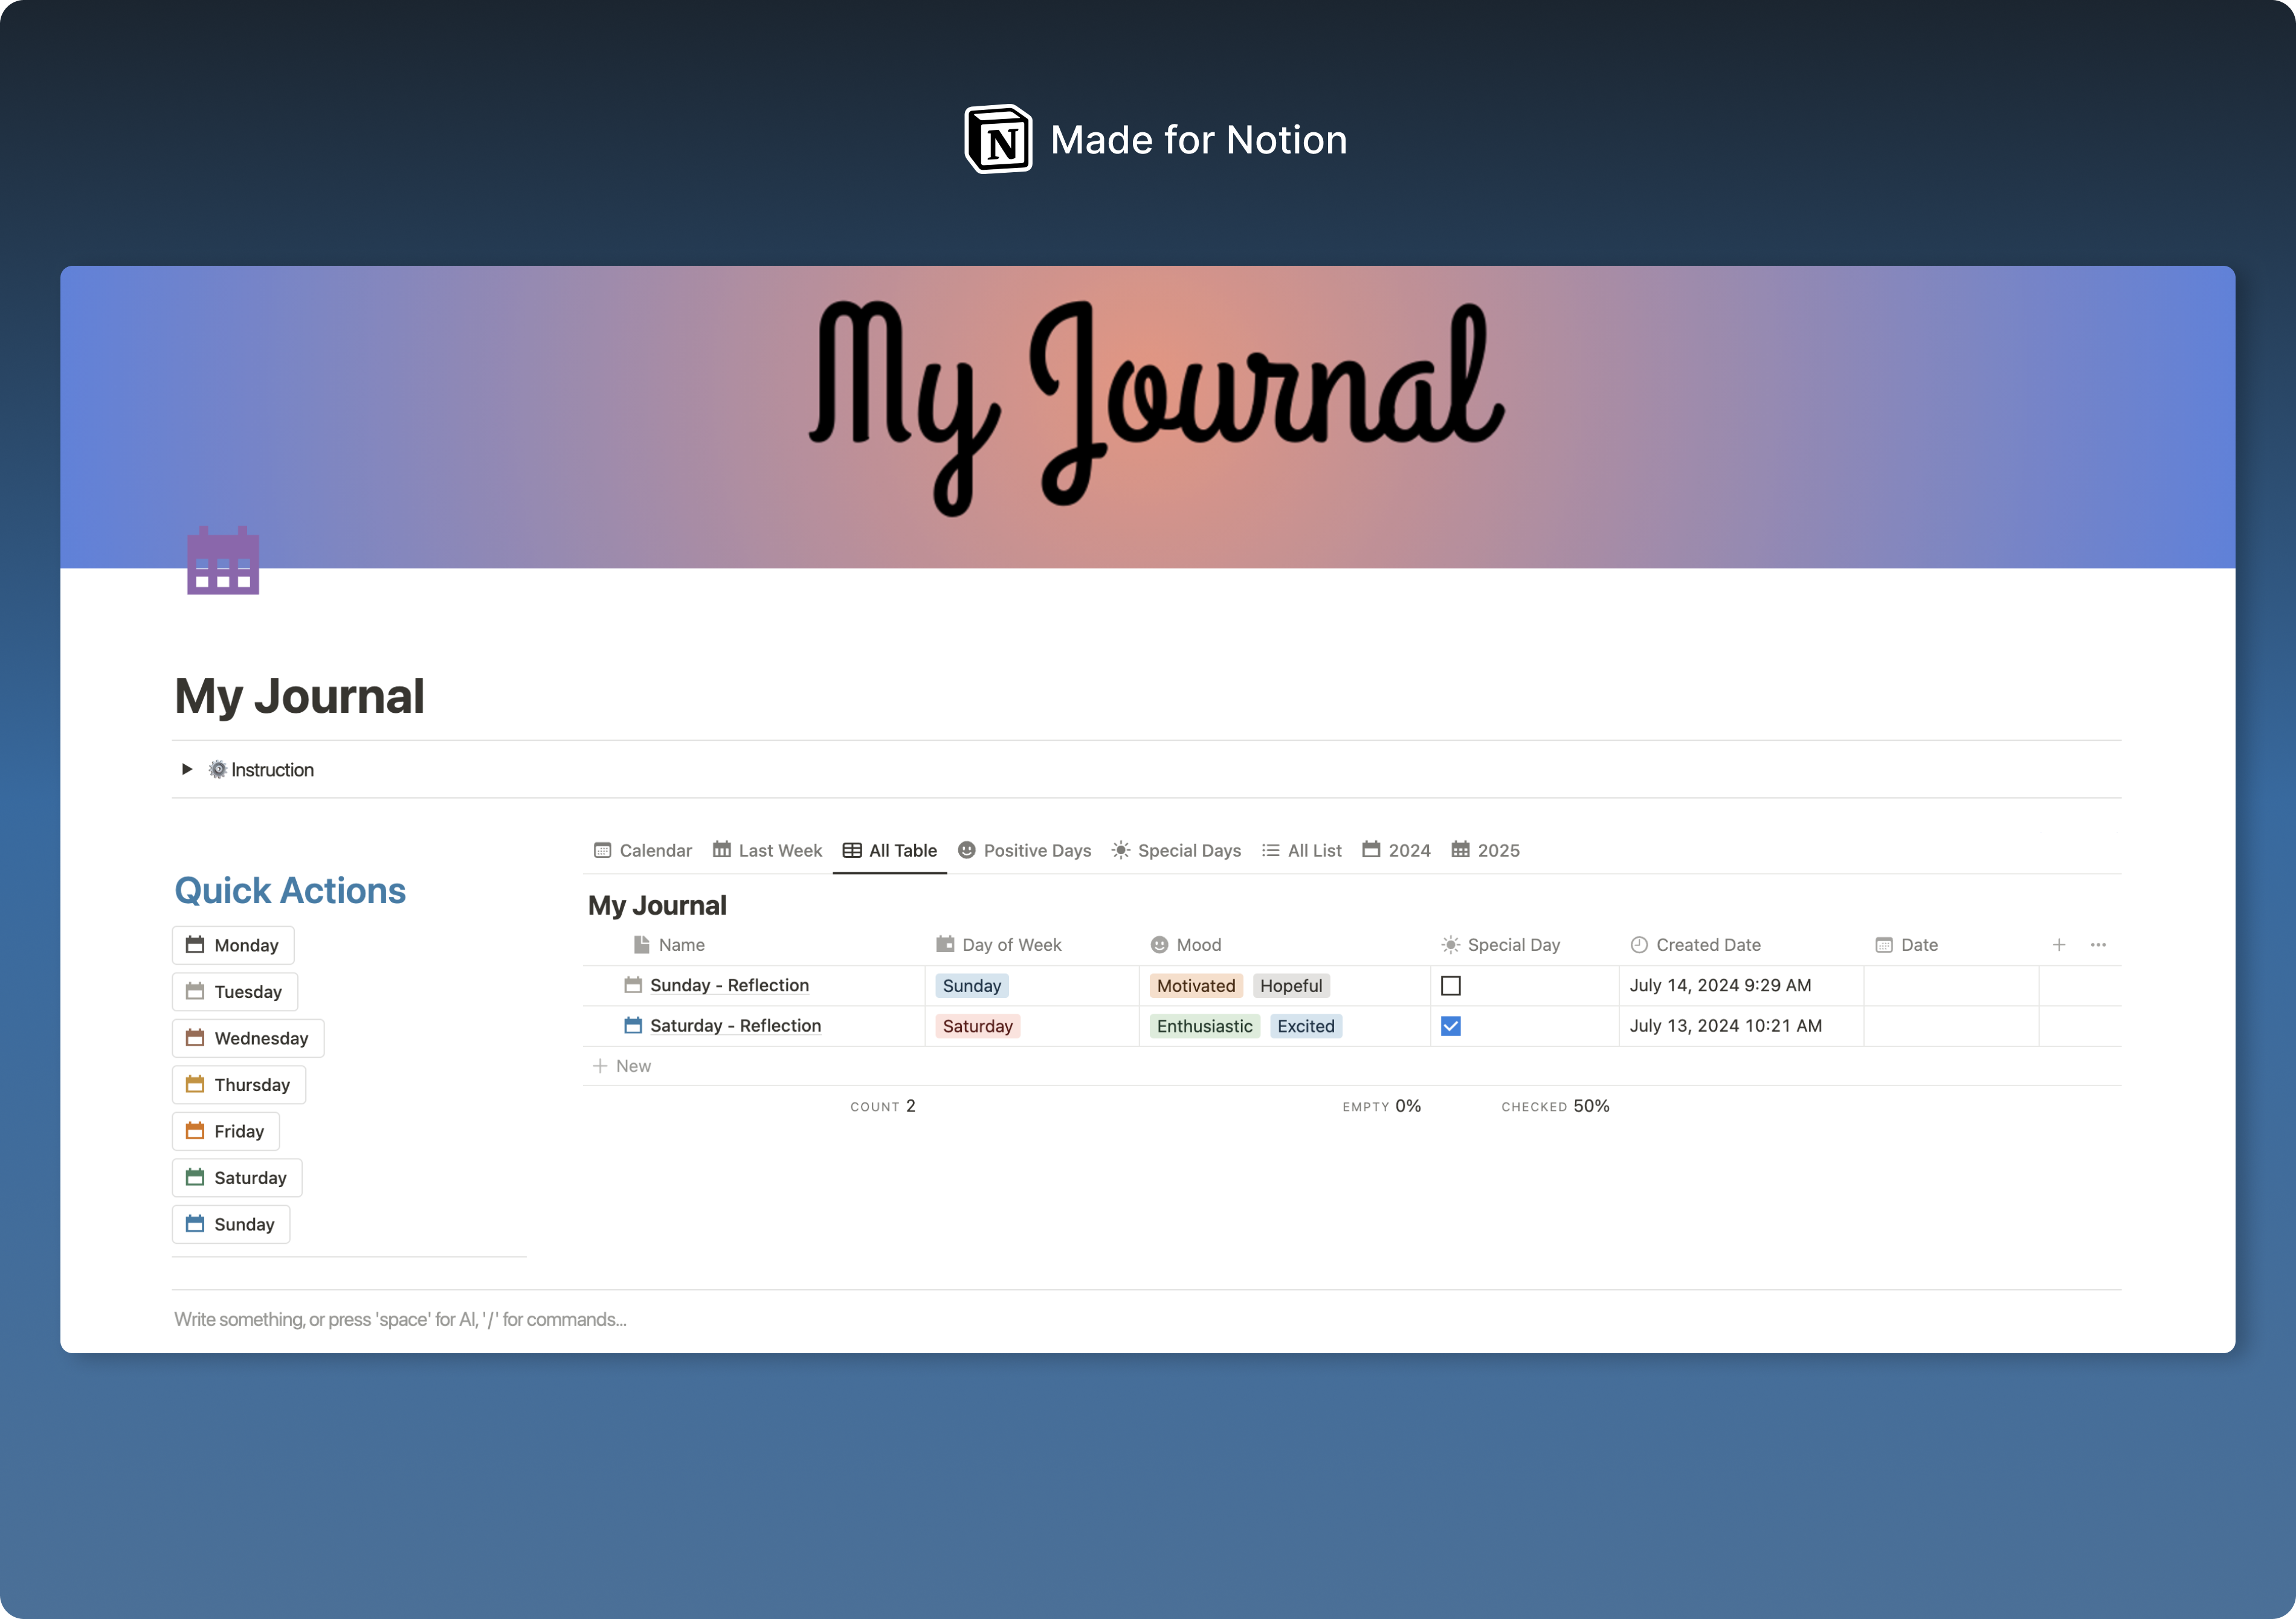Screen dimensions: 2296x1619
Task: Click the Mood column smiley icon
Action: click(x=1159, y=945)
